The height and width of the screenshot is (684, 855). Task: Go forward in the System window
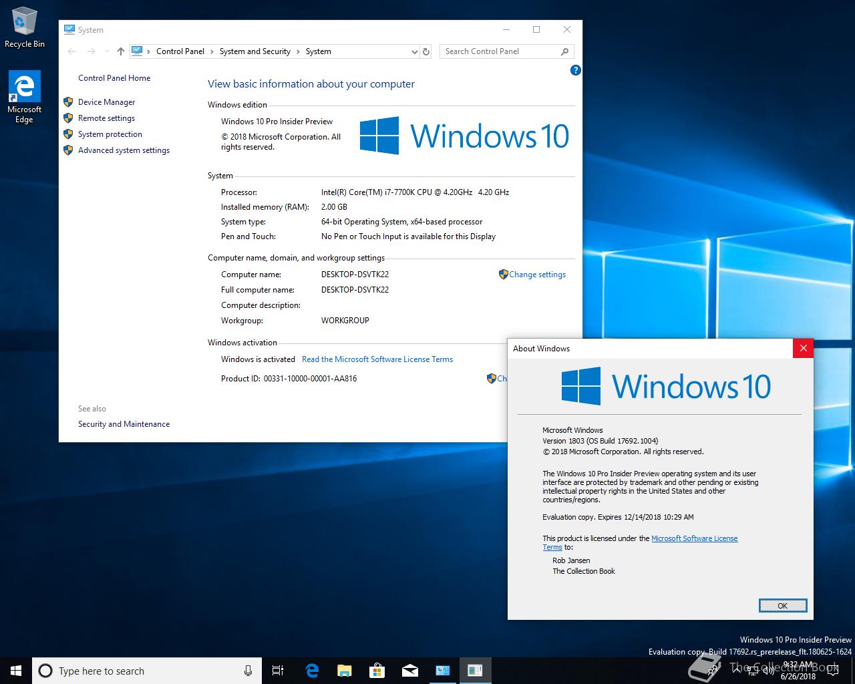[92, 51]
